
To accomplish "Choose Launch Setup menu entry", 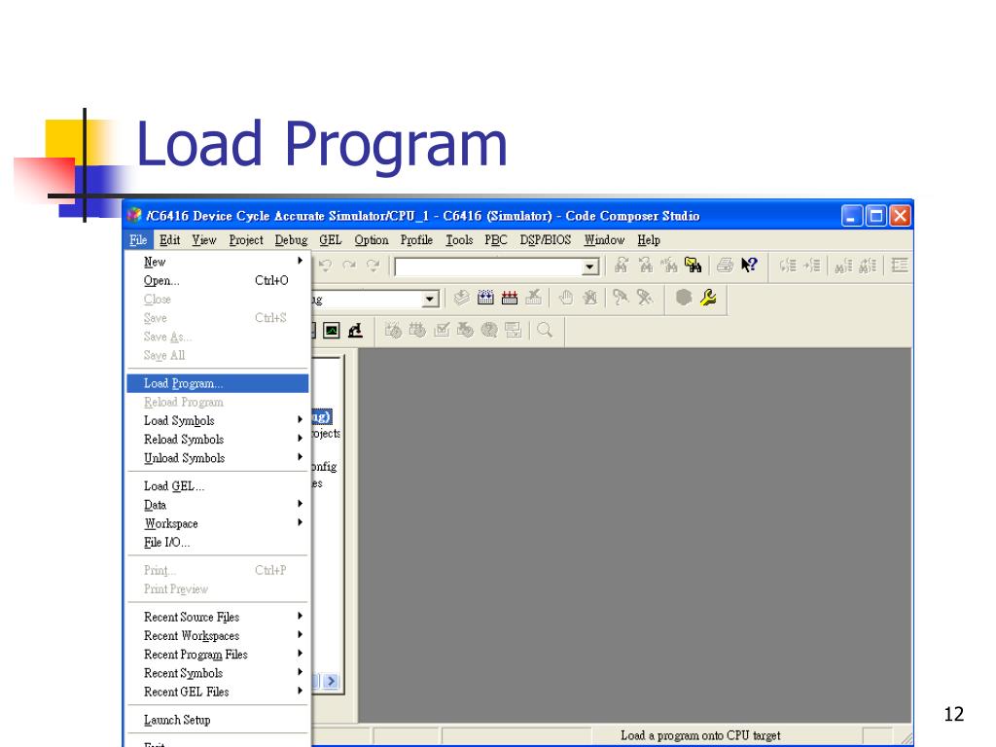I will (217, 720).
